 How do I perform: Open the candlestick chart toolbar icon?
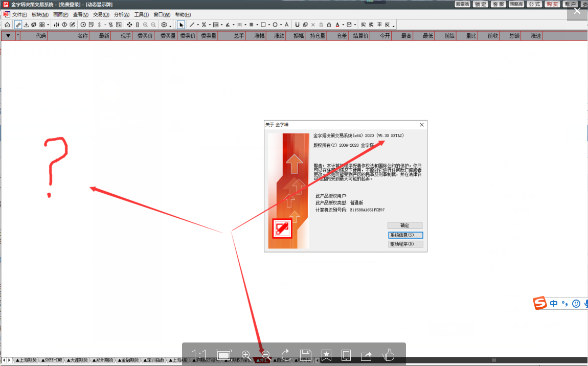click(x=56, y=25)
